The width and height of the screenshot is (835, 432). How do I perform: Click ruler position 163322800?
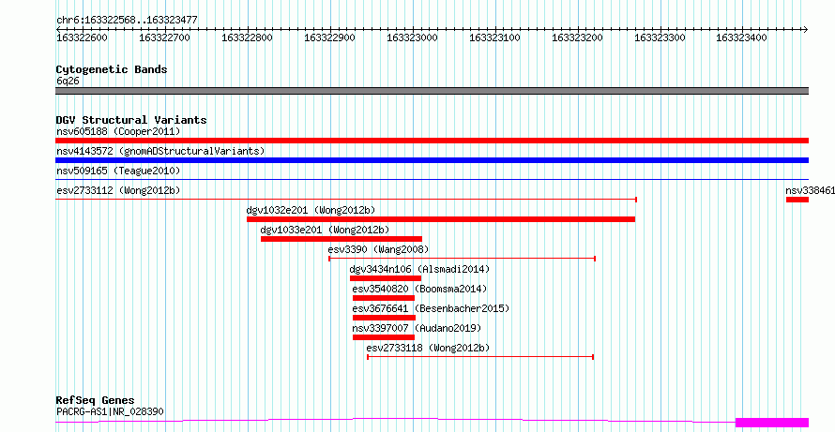[x=248, y=37]
